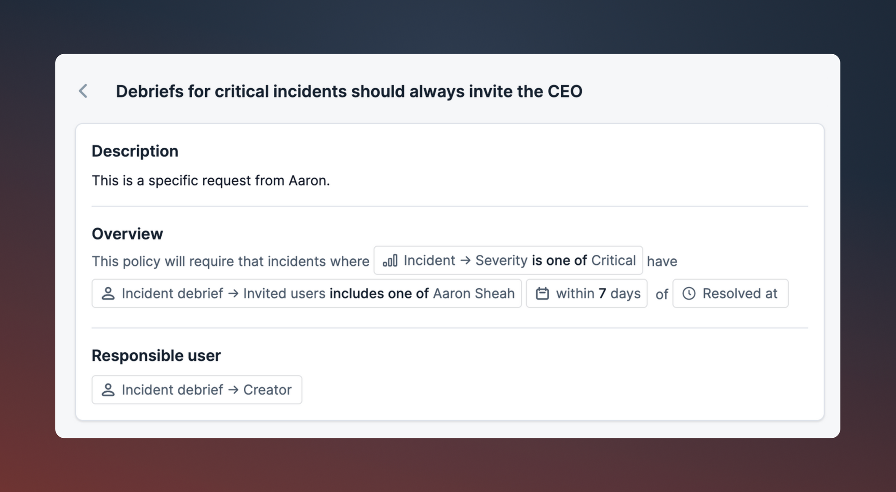Click the within 7 days chip
896x492 pixels.
tap(586, 294)
